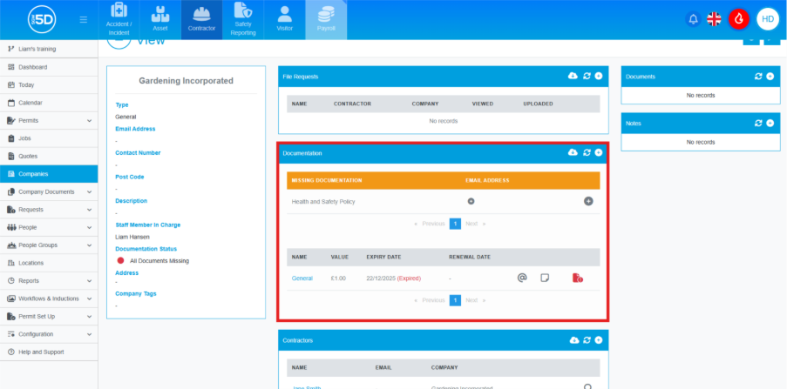Screen dimensions: 787x389
Task: Click the UK flag language selector
Action: (715, 19)
